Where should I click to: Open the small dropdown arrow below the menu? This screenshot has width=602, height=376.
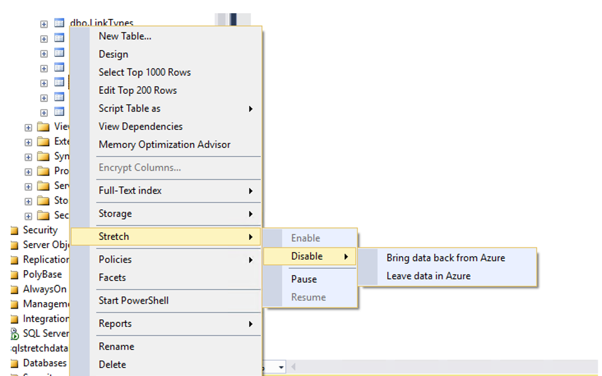coord(281,367)
